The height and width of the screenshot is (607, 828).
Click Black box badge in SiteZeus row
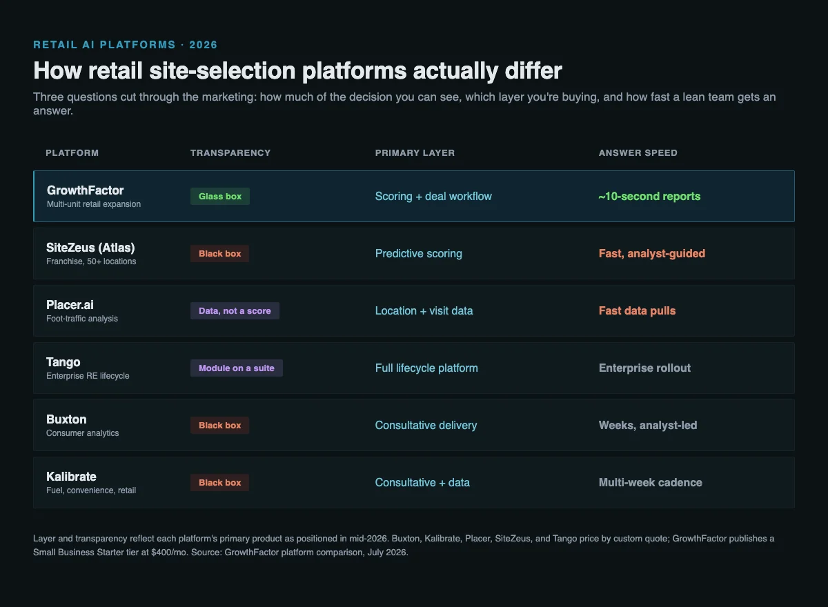tap(219, 254)
